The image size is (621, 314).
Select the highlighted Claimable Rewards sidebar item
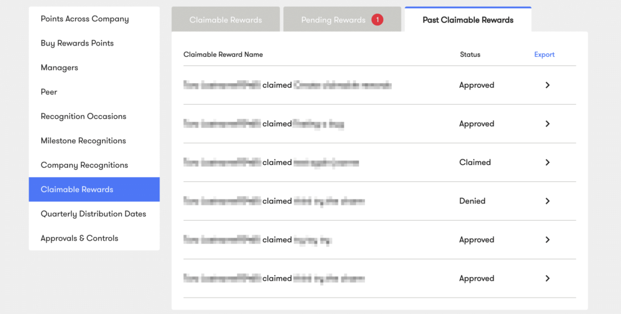pos(94,189)
